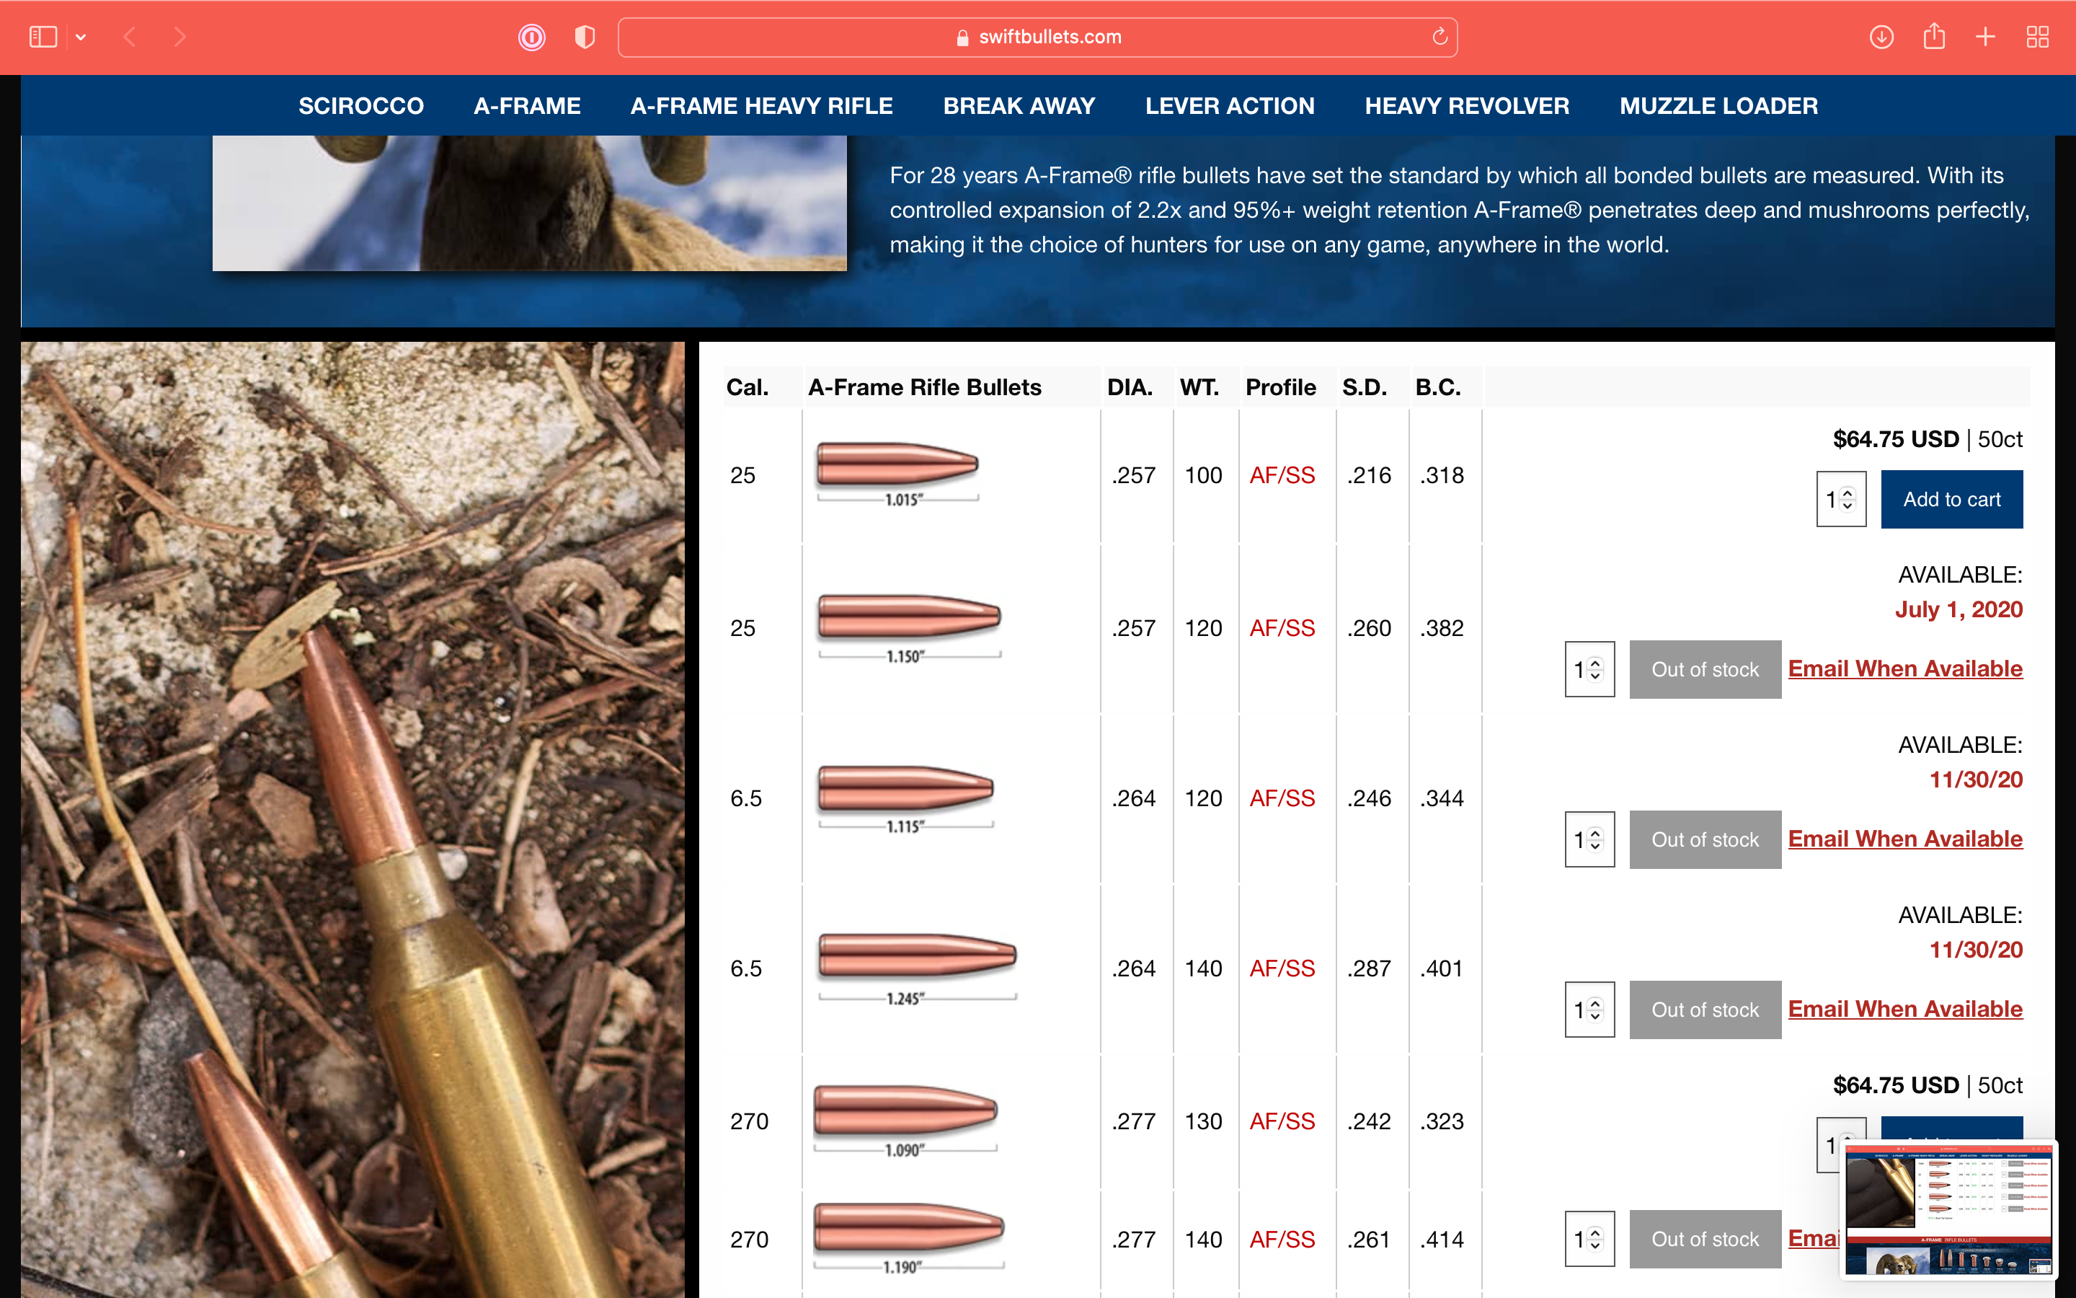
Task: Open the privacy shield report icon
Action: (584, 37)
